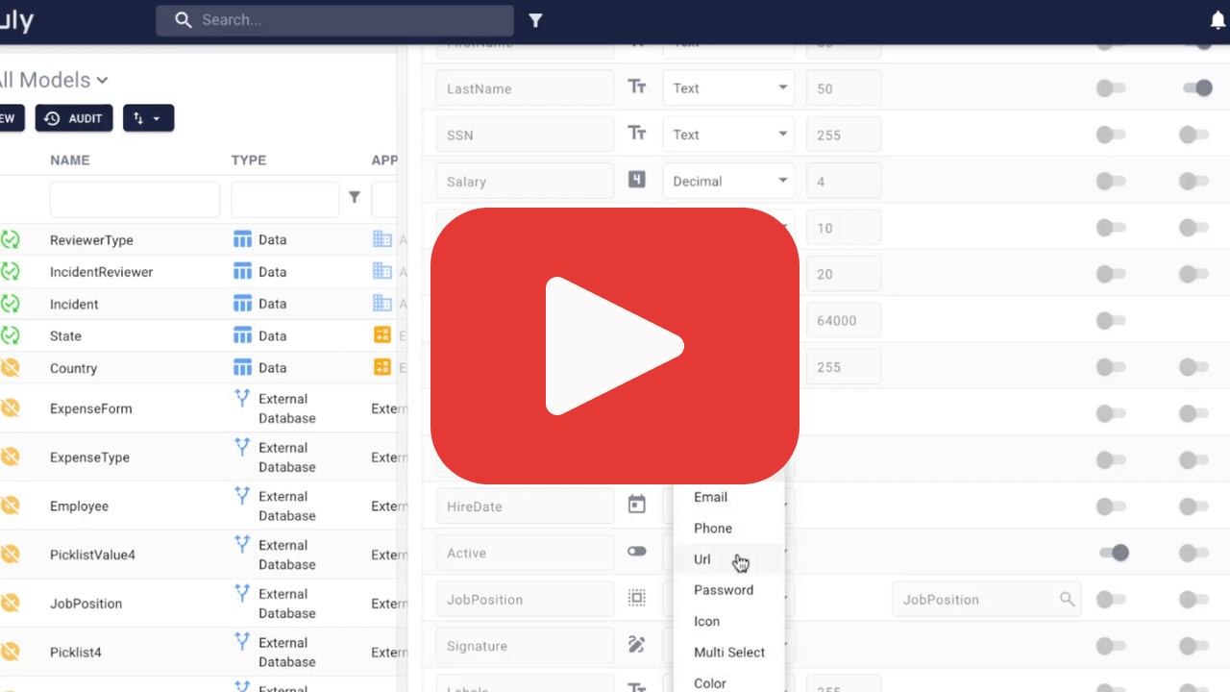Enable the first toggle in Salary row
This screenshot has width=1230, height=692.
(1111, 181)
